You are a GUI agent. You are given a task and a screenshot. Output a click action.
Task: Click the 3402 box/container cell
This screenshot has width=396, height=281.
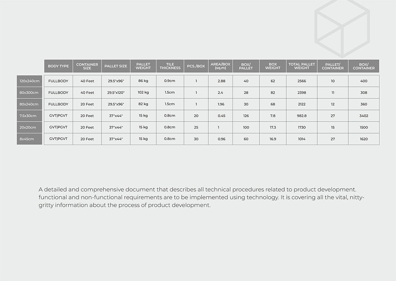pyautogui.click(x=364, y=116)
